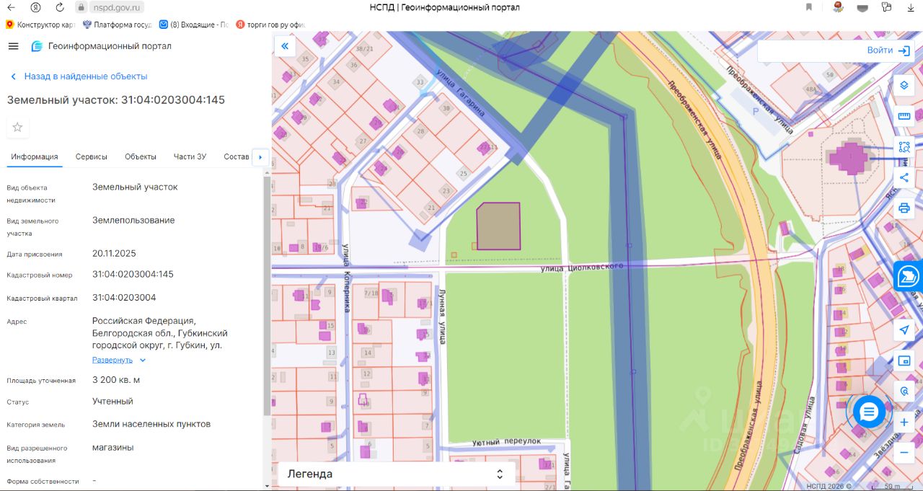Open the Платформа госуд bookmark

117,25
